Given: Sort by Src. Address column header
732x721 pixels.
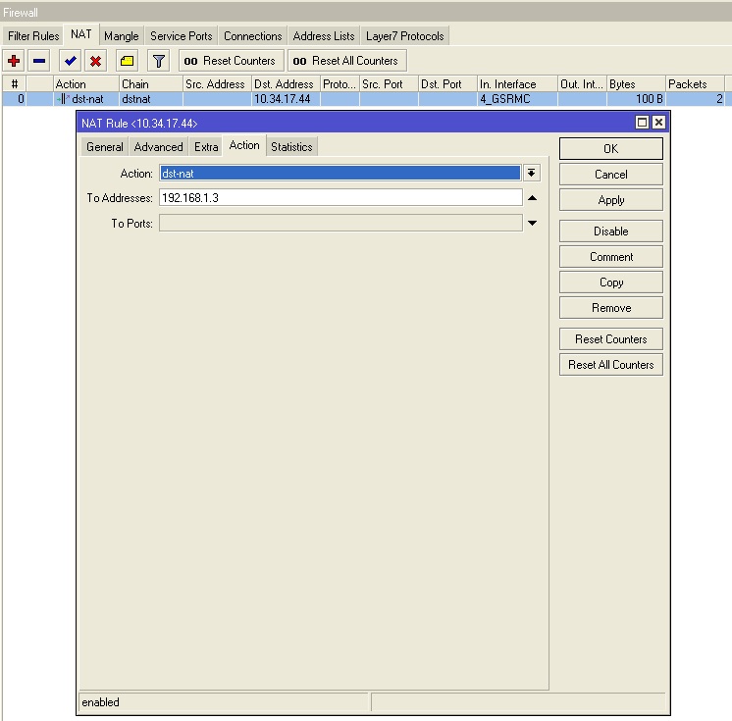Looking at the screenshot, I should tap(217, 84).
